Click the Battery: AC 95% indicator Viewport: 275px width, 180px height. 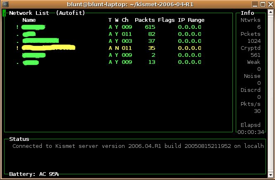coord(34,174)
